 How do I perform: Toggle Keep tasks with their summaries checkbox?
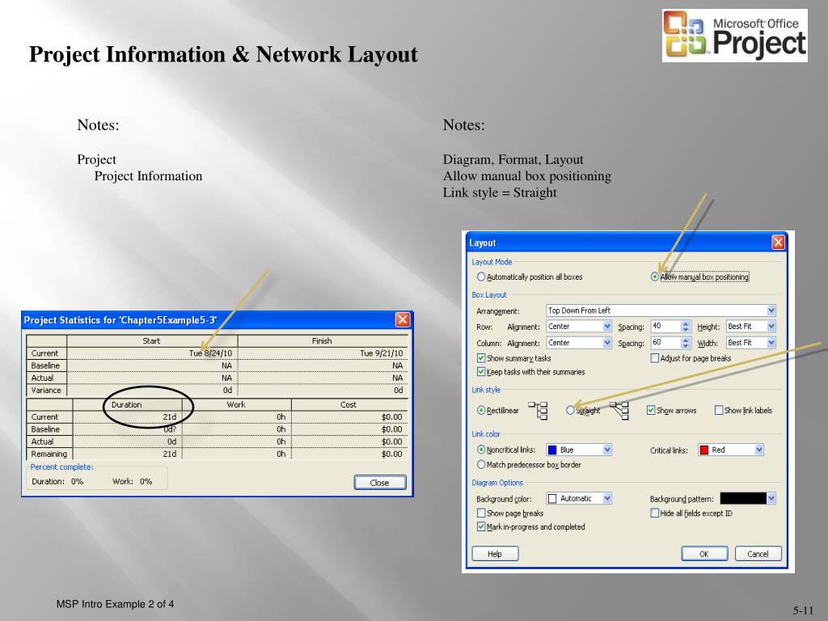point(481,372)
